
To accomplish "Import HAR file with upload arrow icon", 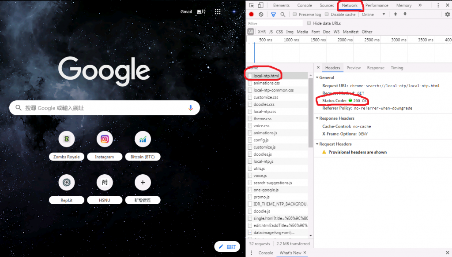I will pyautogui.click(x=395, y=15).
